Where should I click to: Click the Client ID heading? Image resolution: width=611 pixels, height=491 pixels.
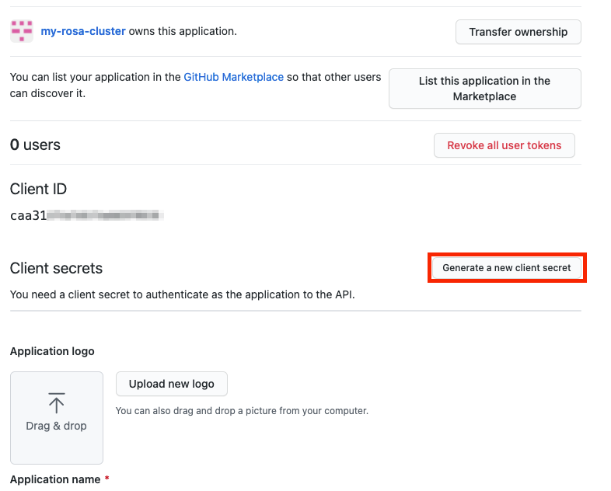[x=38, y=189]
